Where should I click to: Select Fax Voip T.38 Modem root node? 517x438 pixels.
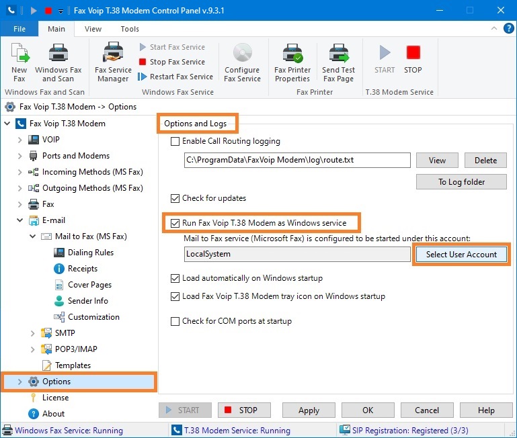(x=67, y=124)
